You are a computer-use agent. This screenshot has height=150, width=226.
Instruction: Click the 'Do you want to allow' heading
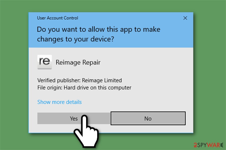click(99, 34)
